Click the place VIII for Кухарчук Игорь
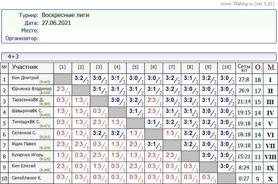Screen dimensions: 278x184 point(271,157)
